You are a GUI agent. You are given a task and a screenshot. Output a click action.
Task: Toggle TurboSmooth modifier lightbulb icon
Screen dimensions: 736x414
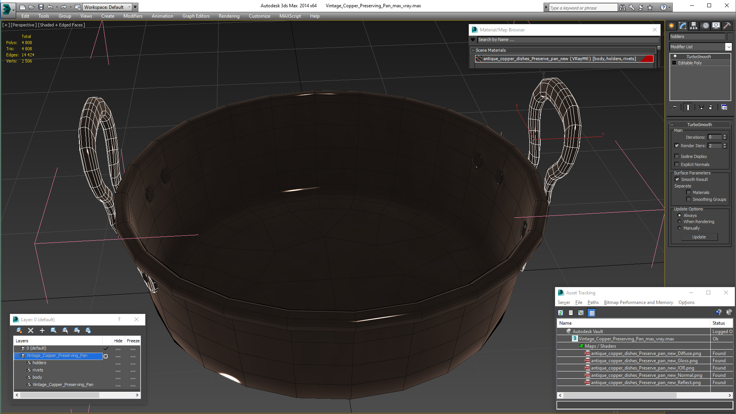[x=675, y=57]
